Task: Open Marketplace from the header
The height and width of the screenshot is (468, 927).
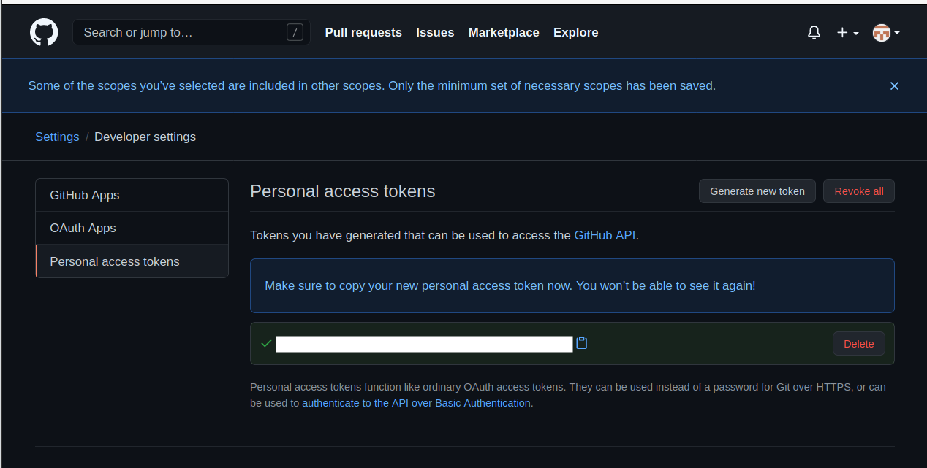Action: click(504, 33)
